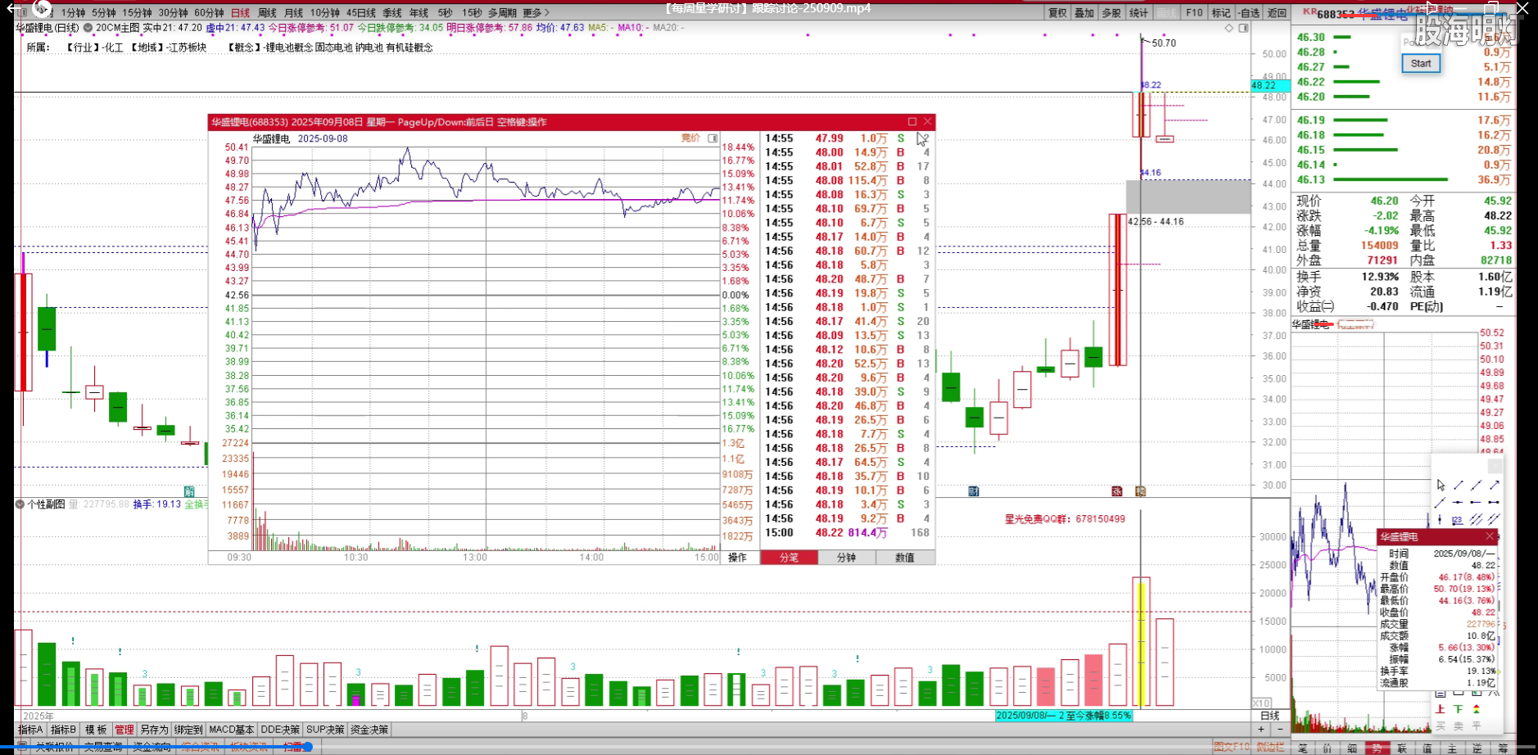The image size is (1538, 755).
Task: Toggle the side panel icon near the price axis
Action: pos(1243,28)
